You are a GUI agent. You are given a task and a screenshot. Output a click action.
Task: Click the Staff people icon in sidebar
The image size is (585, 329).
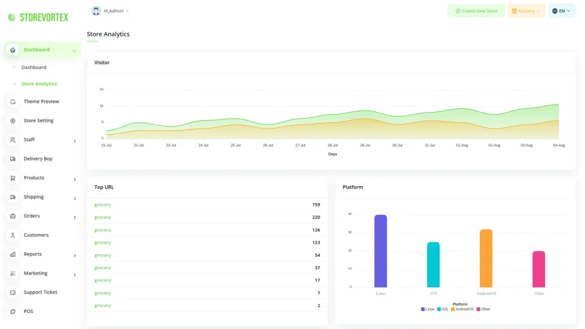pos(13,139)
